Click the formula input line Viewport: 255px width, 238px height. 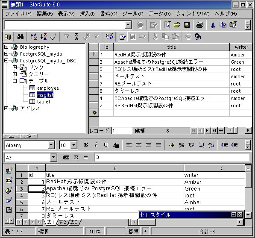(172, 157)
